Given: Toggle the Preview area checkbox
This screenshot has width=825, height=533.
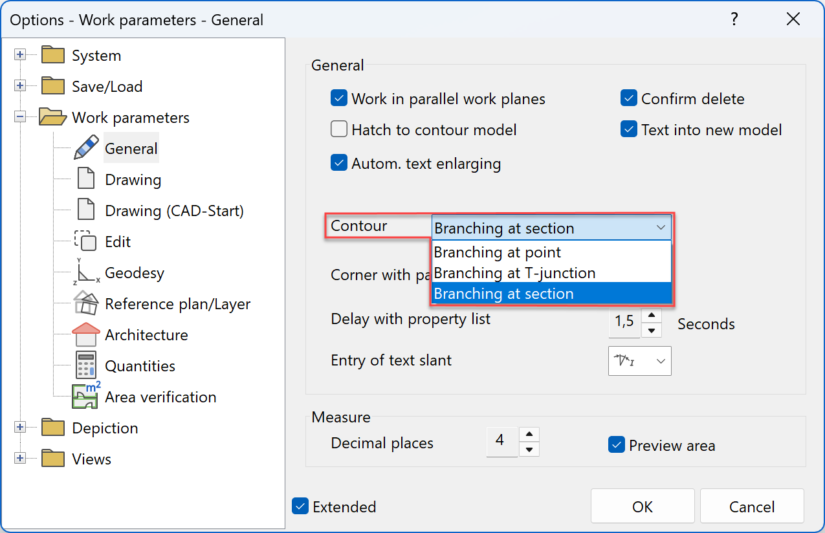Looking at the screenshot, I should [617, 446].
